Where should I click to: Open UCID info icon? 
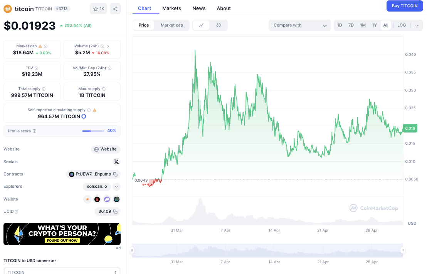point(16,212)
